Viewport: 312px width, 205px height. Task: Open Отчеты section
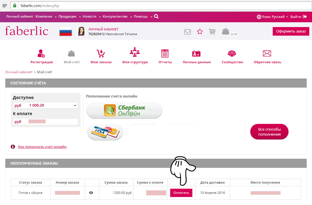(165, 57)
